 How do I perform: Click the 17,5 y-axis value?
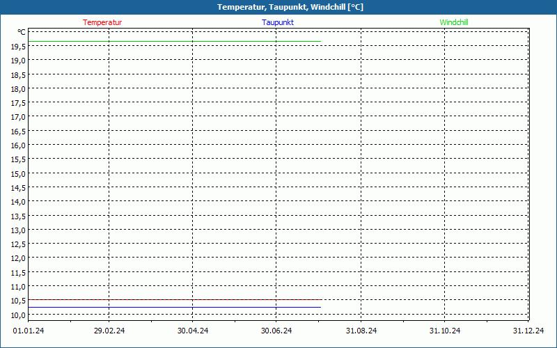point(18,103)
